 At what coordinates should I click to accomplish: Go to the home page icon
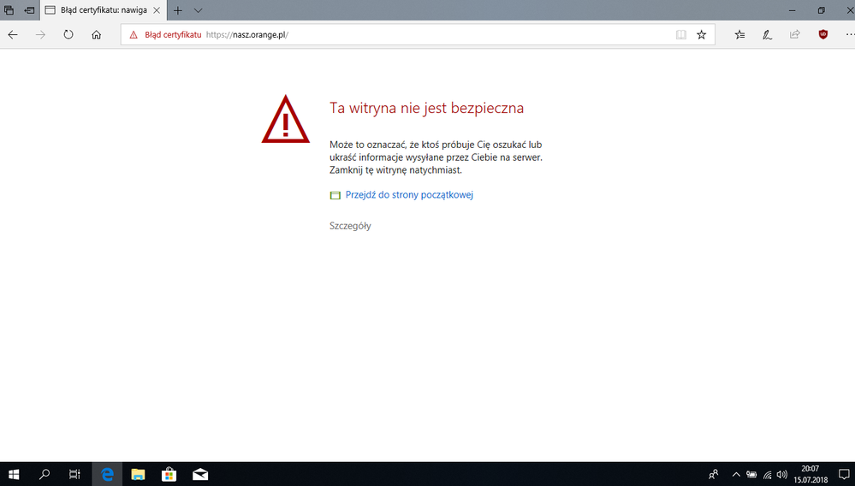click(x=97, y=35)
